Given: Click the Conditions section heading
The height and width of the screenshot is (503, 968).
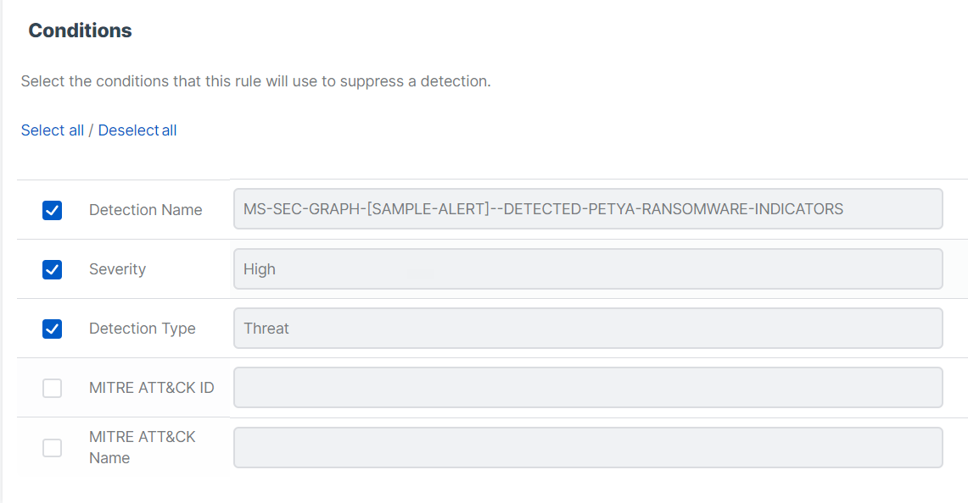Looking at the screenshot, I should [80, 30].
